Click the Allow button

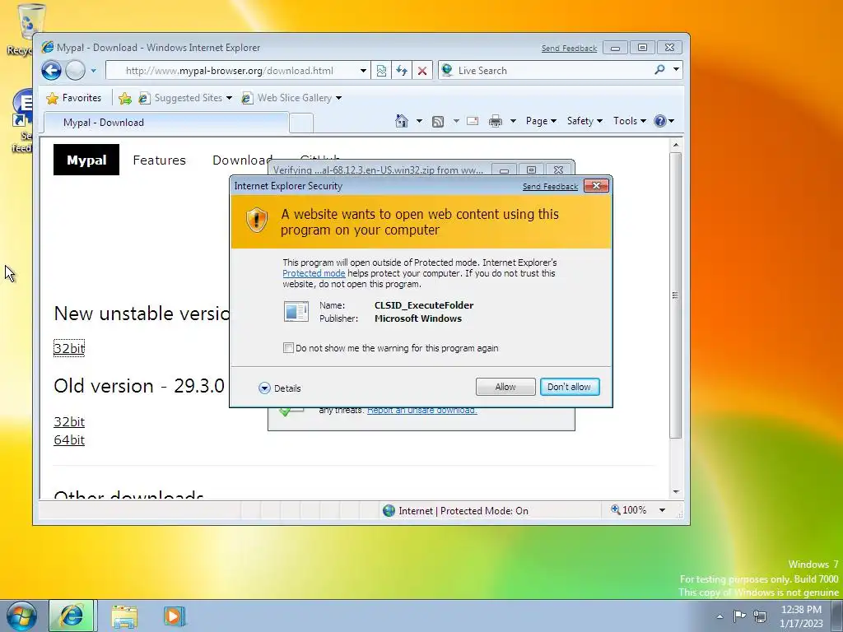(x=505, y=387)
